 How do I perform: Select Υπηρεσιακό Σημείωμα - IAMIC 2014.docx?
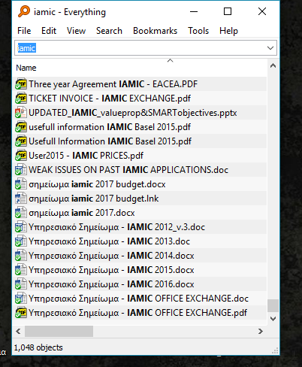click(111, 256)
